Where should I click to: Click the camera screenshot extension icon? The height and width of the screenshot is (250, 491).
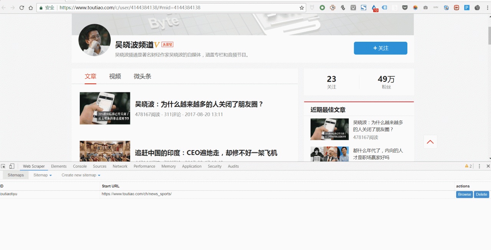(425, 8)
